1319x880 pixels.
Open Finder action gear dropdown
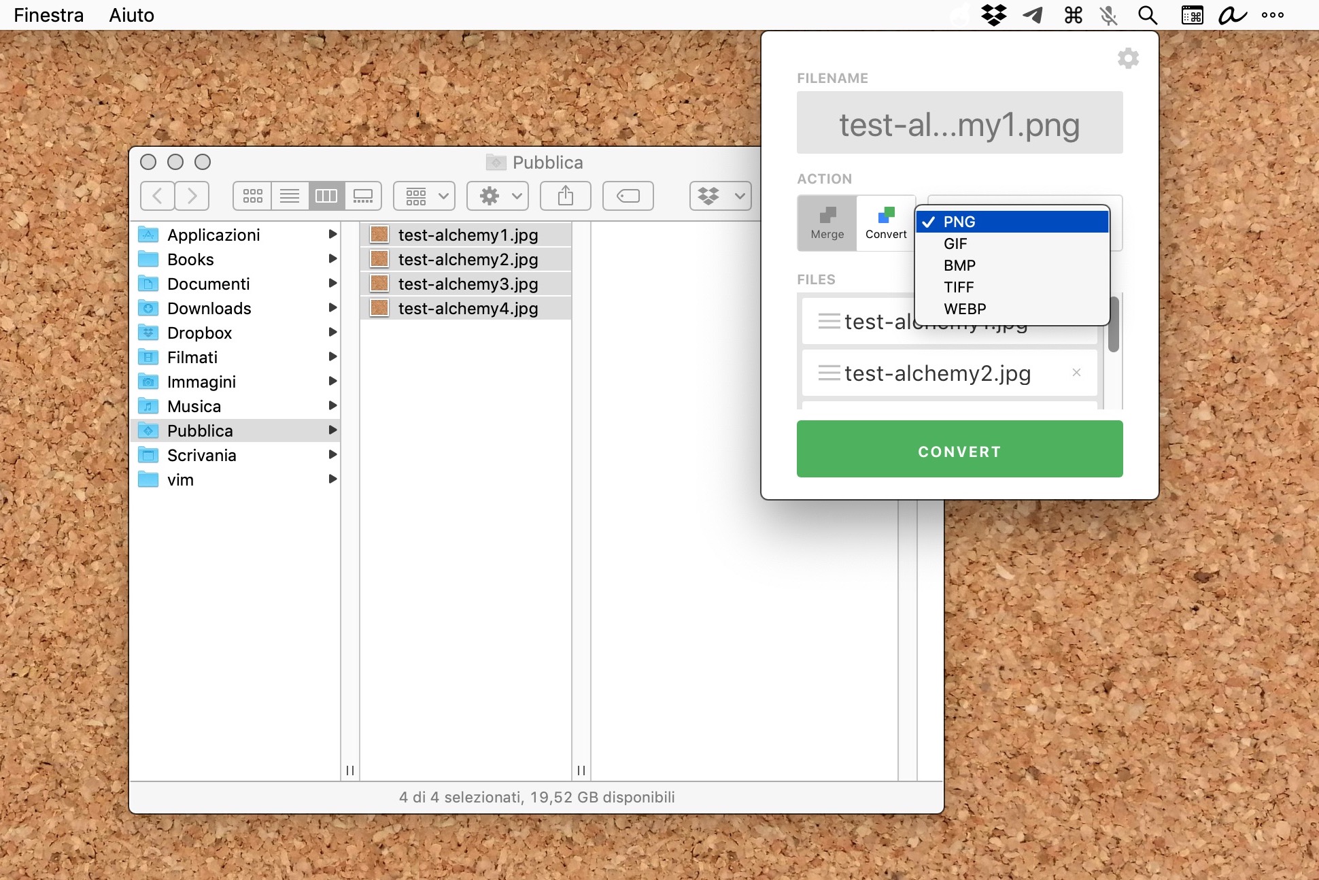(498, 197)
